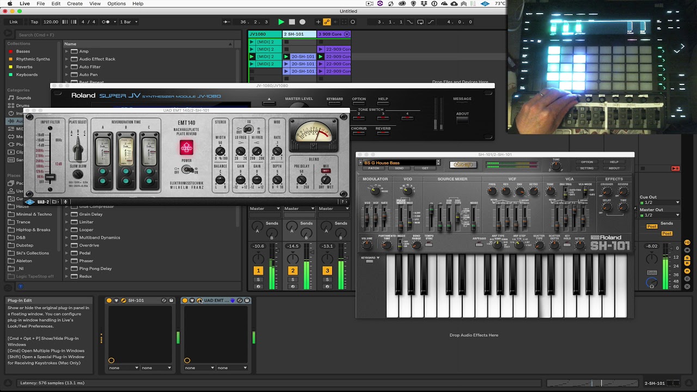The image size is (697, 392).
Task: Toggle the track 3 activator button
Action: pyautogui.click(x=327, y=271)
